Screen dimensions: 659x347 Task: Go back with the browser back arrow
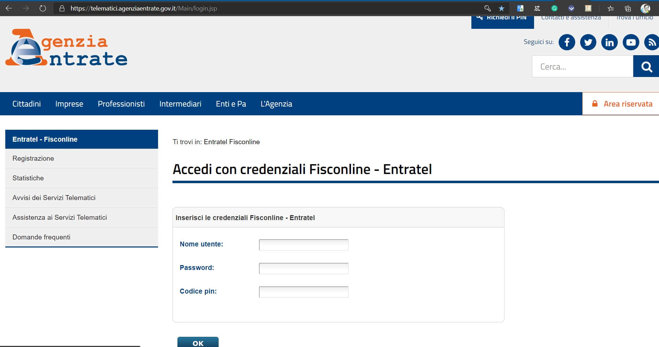9,8
